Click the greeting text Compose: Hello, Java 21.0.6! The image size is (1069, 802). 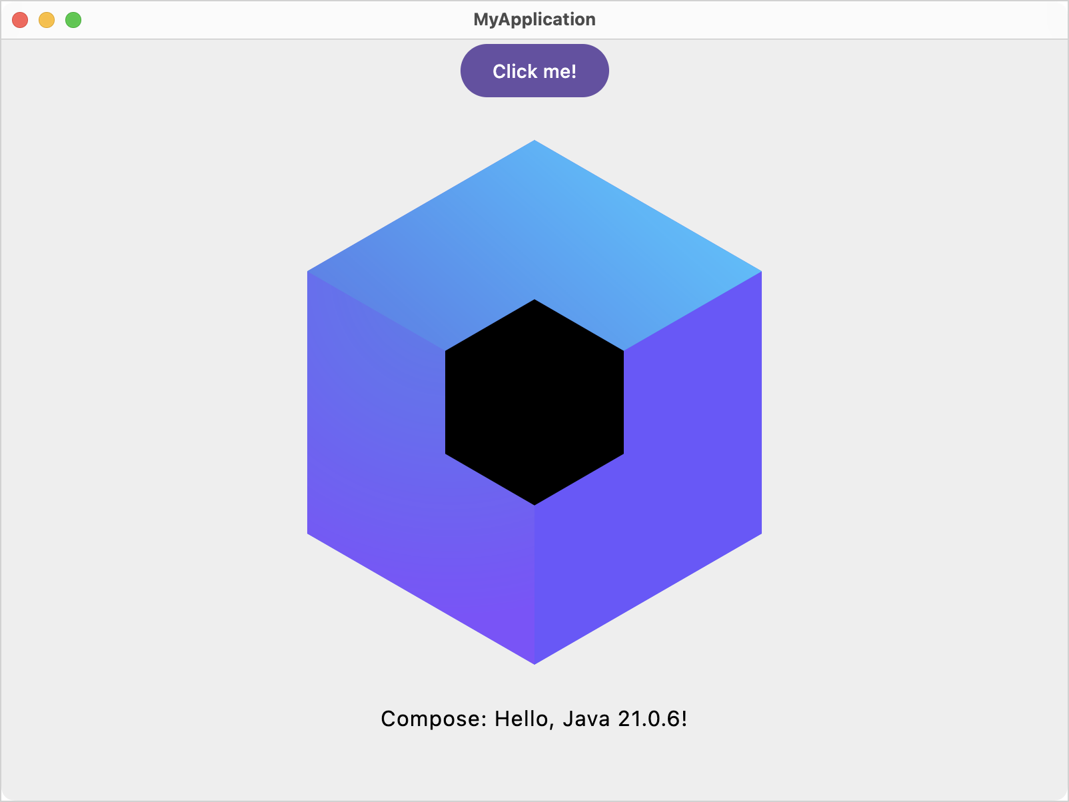coord(534,718)
